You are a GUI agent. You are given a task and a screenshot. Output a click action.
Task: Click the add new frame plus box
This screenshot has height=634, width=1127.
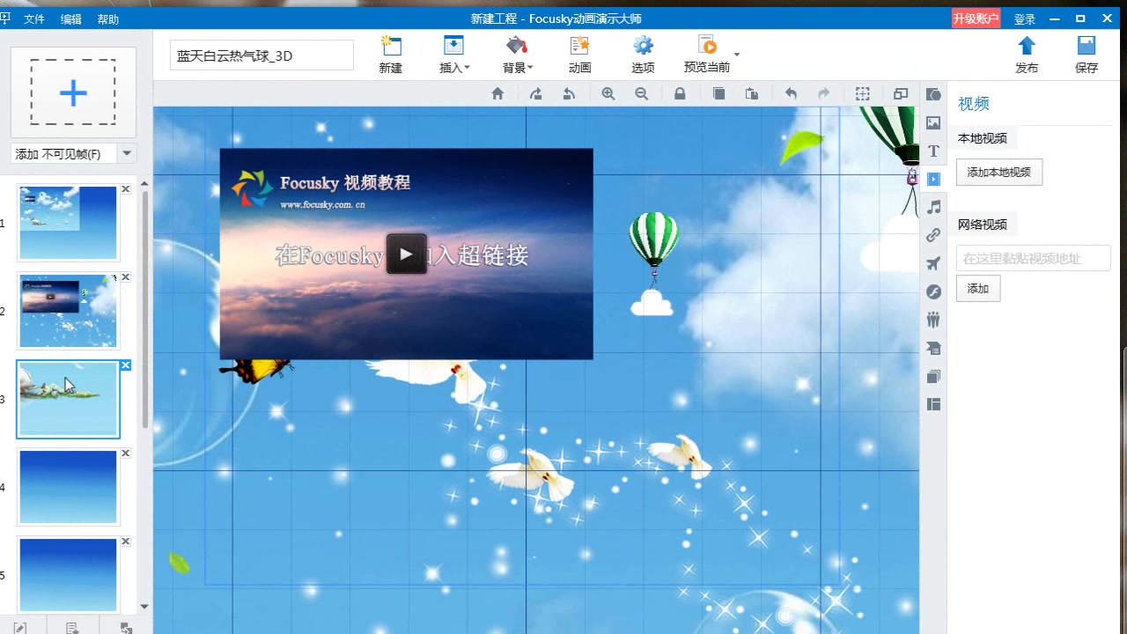(x=73, y=92)
